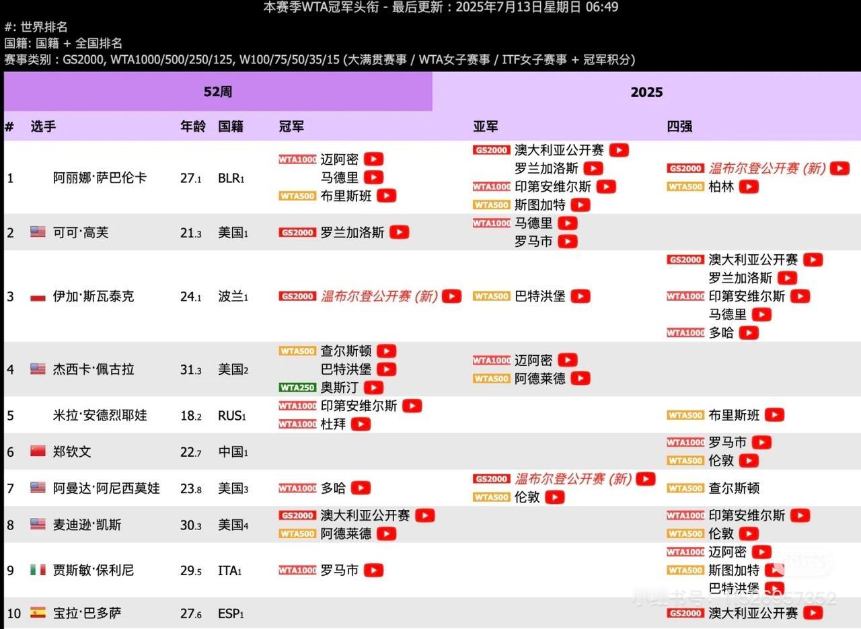Click YouTube icon for Paolini's 罗马市 title

click(x=373, y=570)
